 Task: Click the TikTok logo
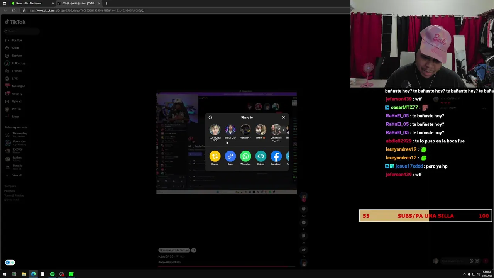click(x=15, y=22)
